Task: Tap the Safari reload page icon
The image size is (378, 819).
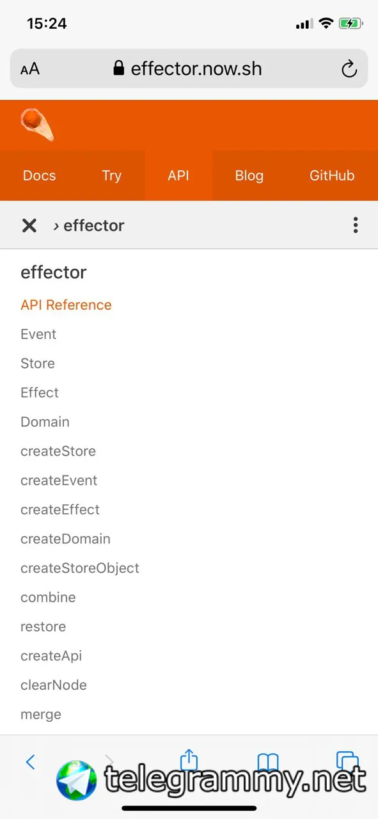Action: pos(349,69)
